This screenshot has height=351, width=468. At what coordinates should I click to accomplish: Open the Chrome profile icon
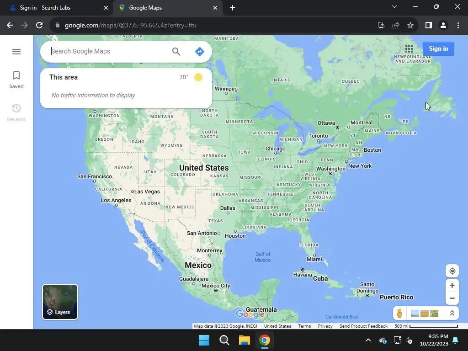[x=443, y=26]
